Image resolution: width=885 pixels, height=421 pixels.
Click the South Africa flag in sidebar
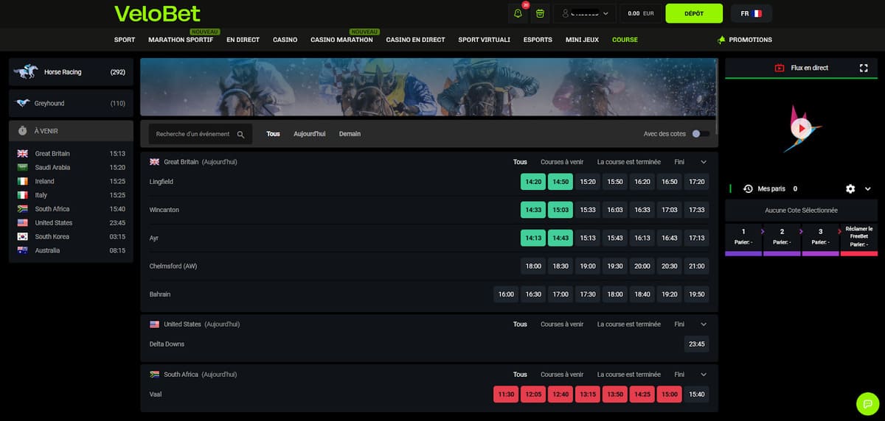click(x=22, y=209)
